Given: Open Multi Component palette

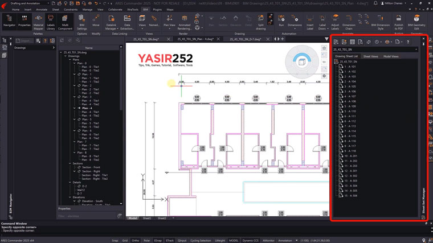Looking at the screenshot, I should (x=65, y=22).
